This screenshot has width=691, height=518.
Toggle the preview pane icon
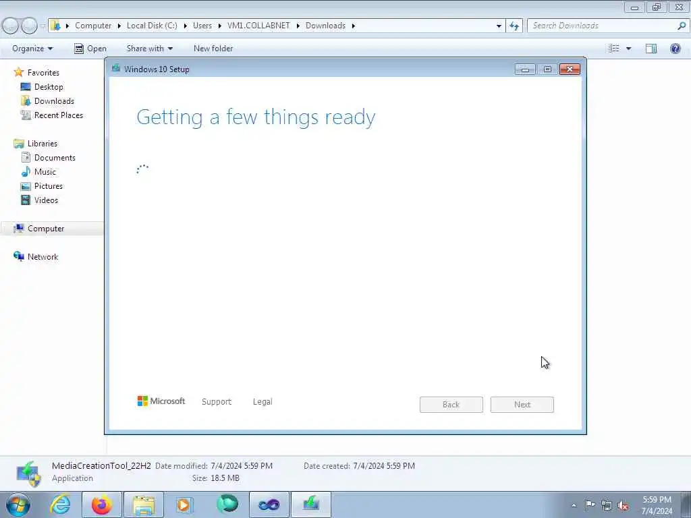tap(651, 49)
